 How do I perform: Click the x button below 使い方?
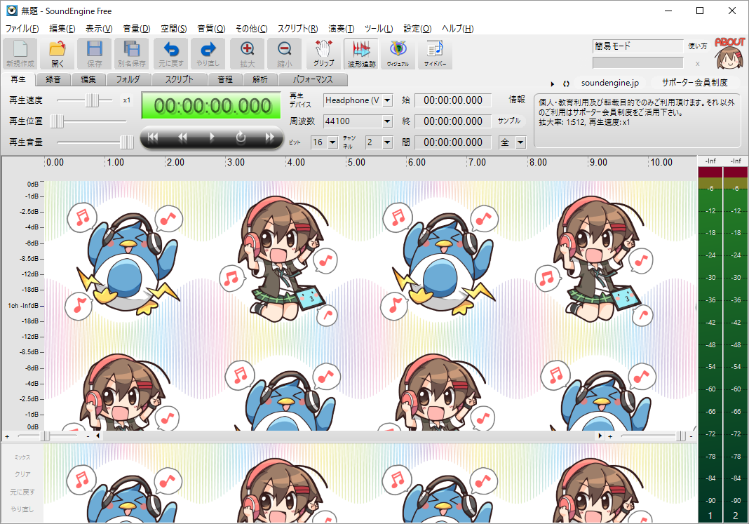[697, 64]
